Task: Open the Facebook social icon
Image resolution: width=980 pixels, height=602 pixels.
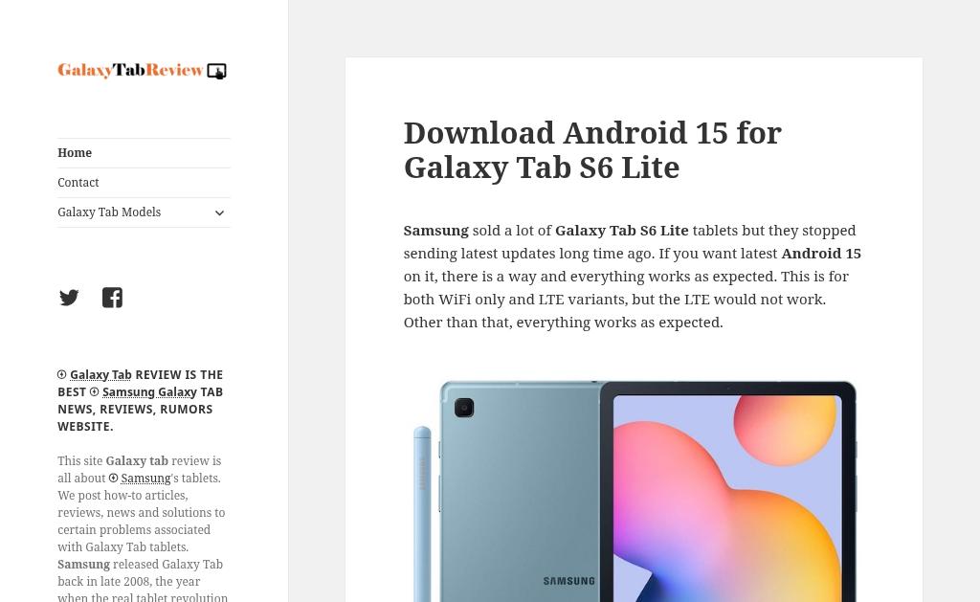Action: tap(113, 298)
